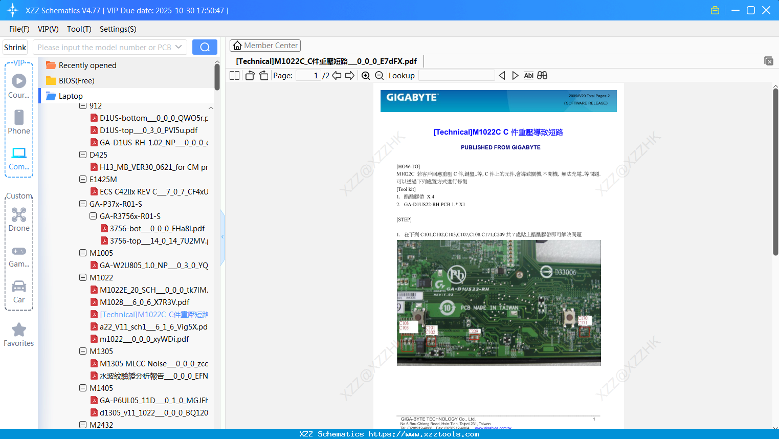Collapse the M2432 tree node

pos(83,425)
